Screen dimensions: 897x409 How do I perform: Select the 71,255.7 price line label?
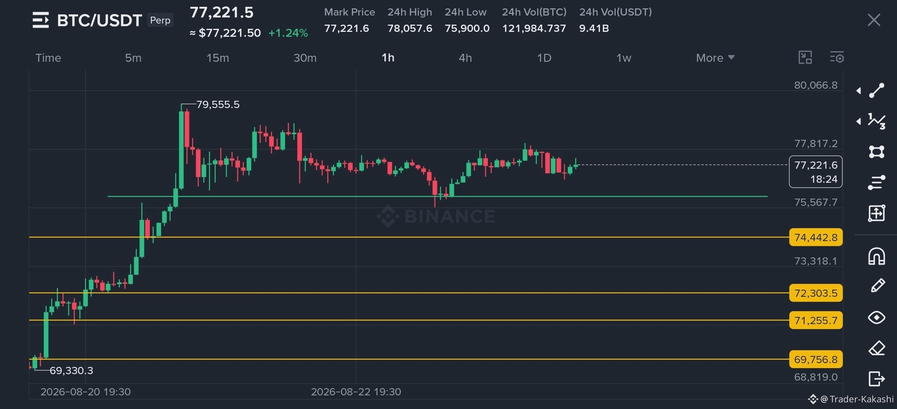[815, 320]
